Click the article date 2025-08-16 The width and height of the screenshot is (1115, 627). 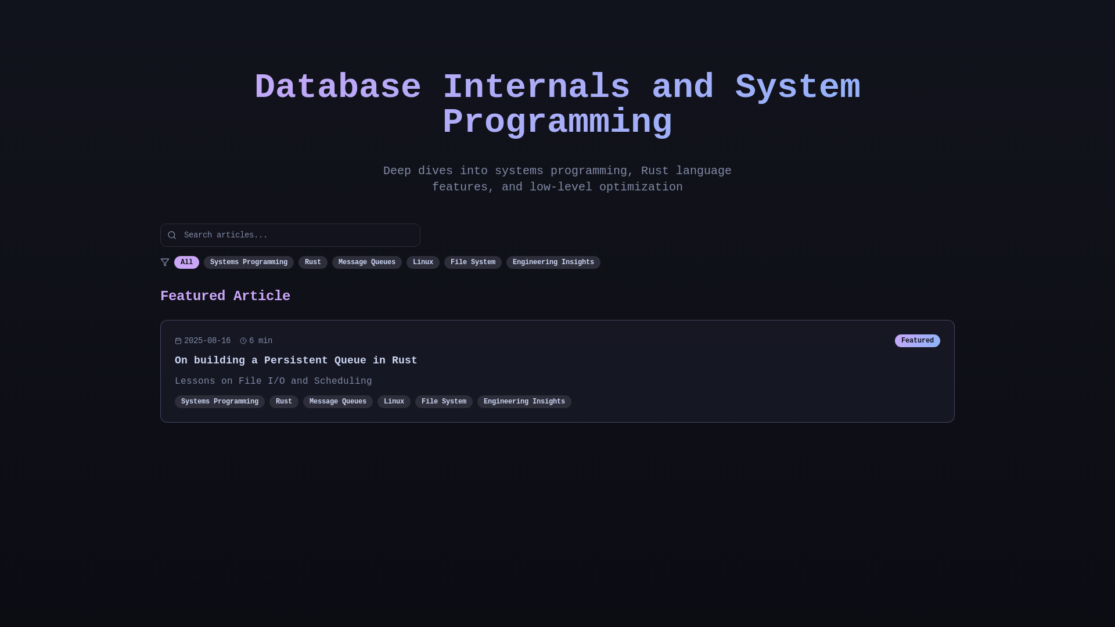click(x=207, y=341)
